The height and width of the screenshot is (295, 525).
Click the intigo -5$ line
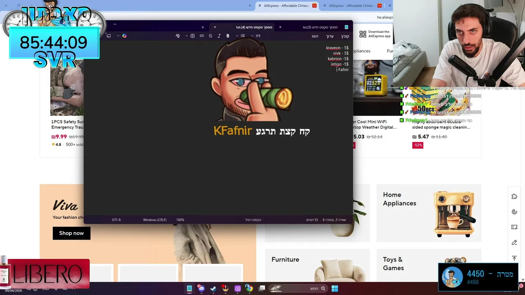pos(340,64)
